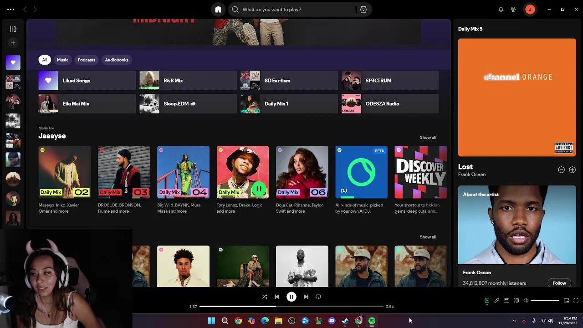Toggle shuffle playback
The width and height of the screenshot is (583, 328).
(x=265, y=297)
